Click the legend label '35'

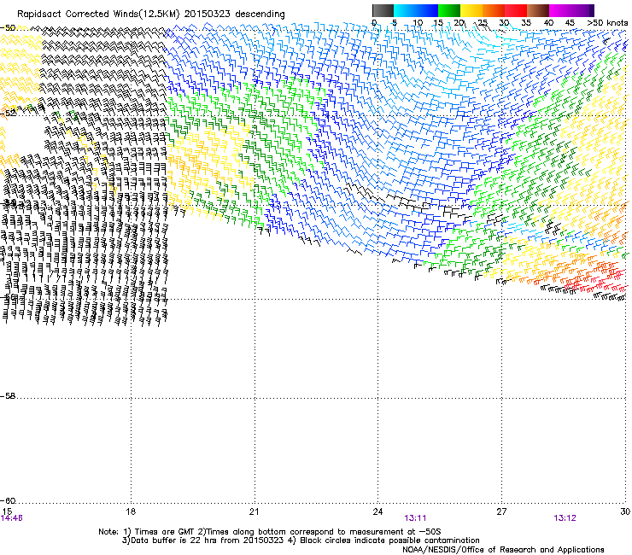[x=526, y=23]
